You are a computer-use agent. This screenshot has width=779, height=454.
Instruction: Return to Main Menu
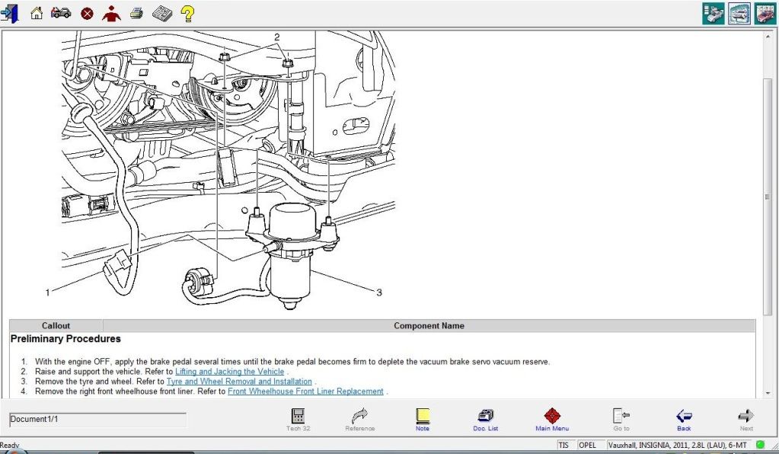point(552,419)
